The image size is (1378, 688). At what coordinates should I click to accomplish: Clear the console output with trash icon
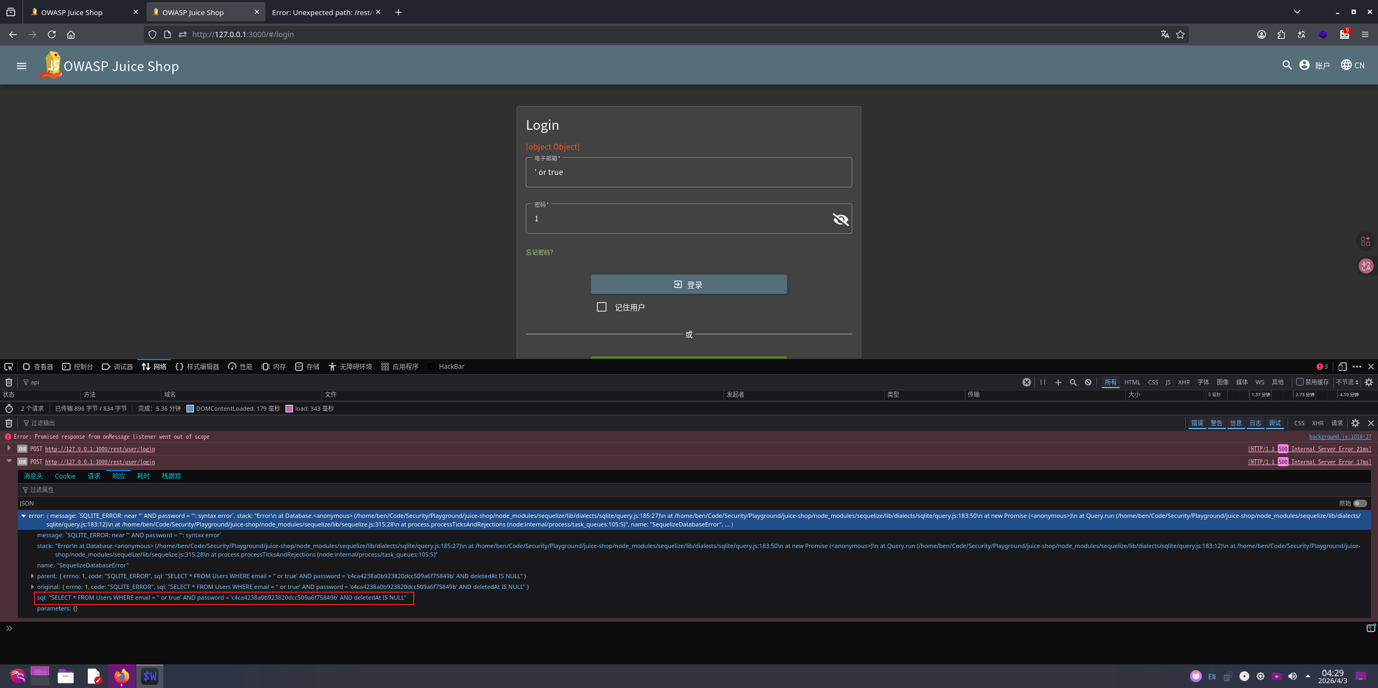coord(9,423)
